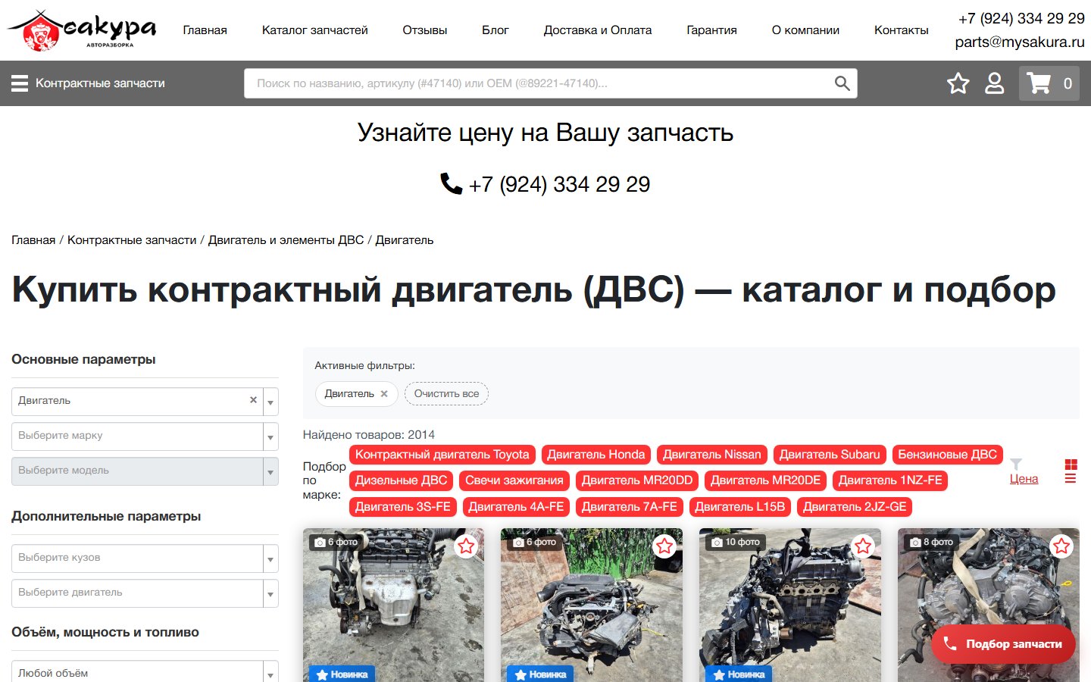Image resolution: width=1091 pixels, height=682 pixels.
Task: Open Блог menu item
Action: click(x=495, y=30)
